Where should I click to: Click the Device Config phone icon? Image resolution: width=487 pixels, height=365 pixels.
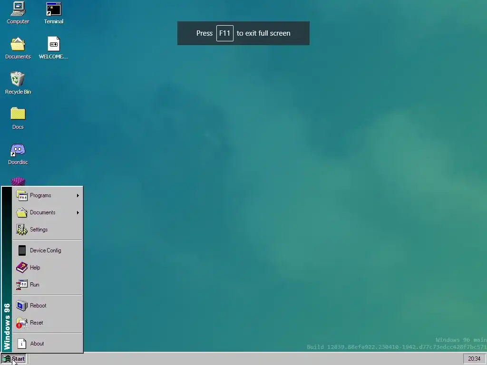coord(22,250)
